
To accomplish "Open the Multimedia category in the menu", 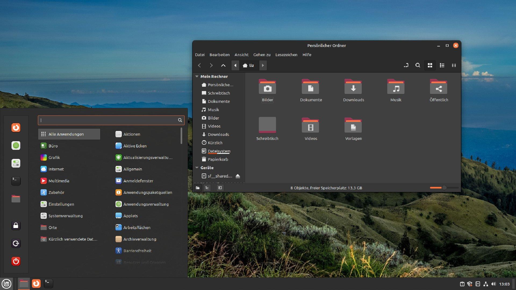I will point(59,181).
